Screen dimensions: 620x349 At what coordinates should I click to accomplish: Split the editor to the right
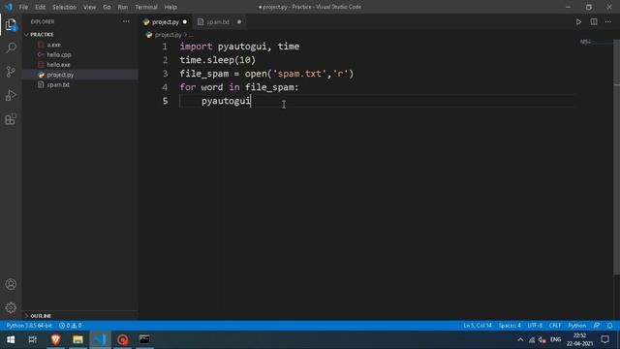point(594,22)
